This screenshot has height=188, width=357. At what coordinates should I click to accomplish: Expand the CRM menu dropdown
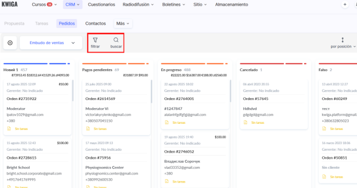(x=73, y=5)
